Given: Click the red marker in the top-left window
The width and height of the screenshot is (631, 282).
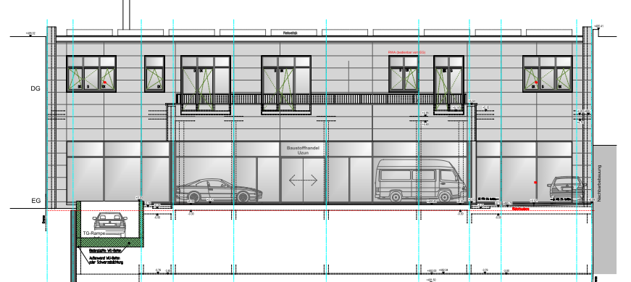Looking at the screenshot, I should click(x=105, y=82).
